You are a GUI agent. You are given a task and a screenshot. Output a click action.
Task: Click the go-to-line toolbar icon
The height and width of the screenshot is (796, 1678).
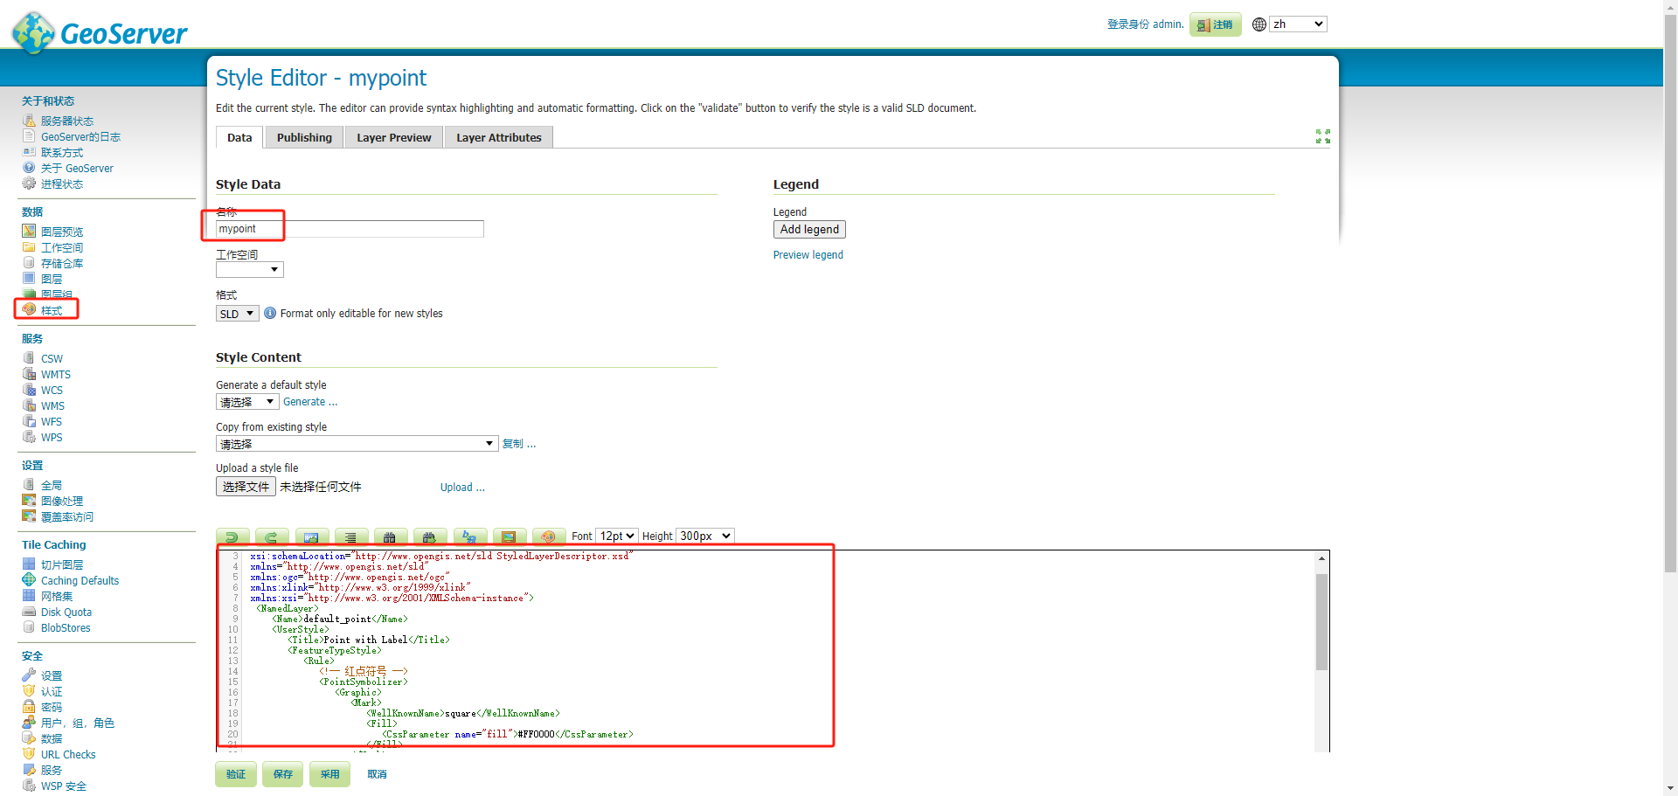312,536
